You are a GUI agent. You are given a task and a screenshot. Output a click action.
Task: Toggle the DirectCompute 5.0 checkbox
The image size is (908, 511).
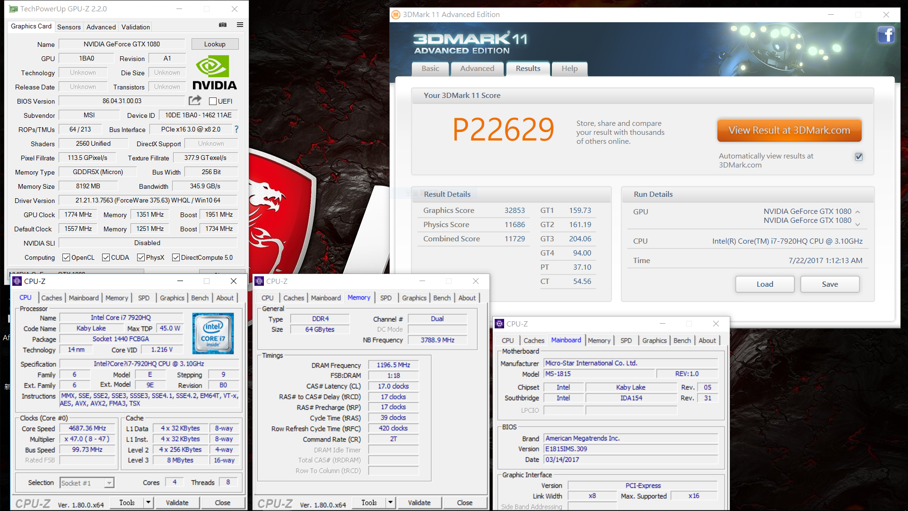pos(176,257)
